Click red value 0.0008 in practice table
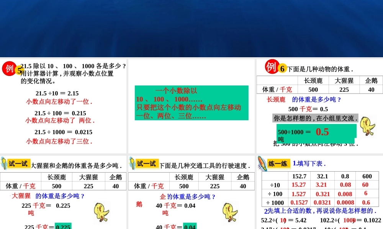Viewport: 383px width, 229px height. [x=345, y=202]
